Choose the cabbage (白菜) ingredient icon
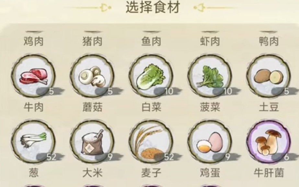 (x=151, y=76)
